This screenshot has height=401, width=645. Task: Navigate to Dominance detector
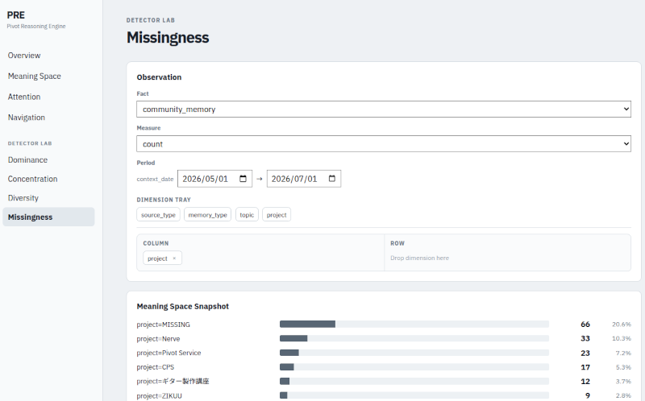(27, 159)
